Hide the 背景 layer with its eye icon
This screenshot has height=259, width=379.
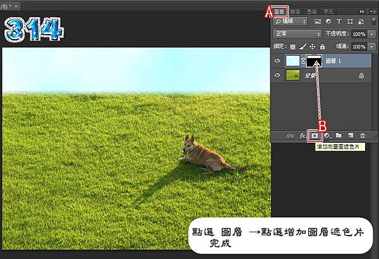point(277,75)
